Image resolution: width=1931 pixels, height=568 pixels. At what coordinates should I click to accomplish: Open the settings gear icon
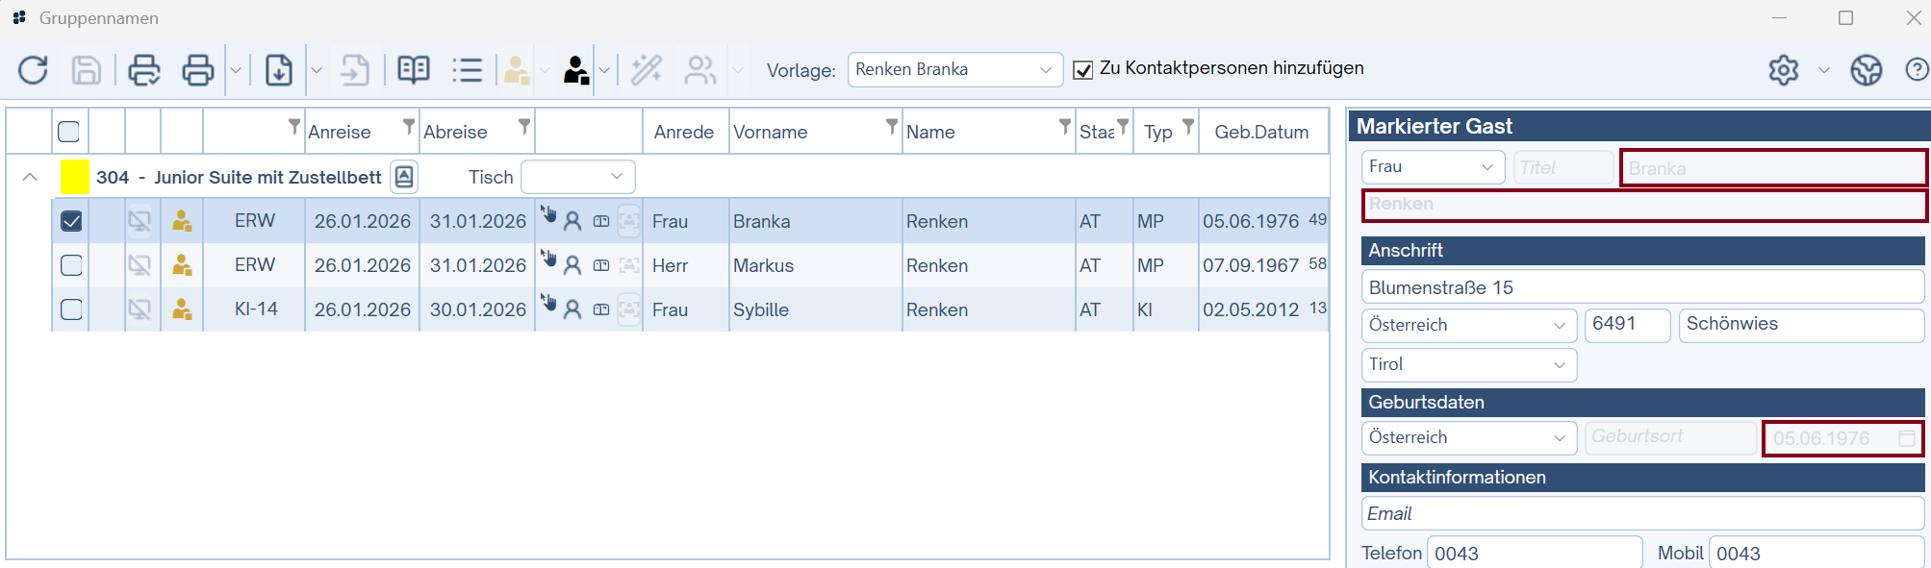[1783, 70]
